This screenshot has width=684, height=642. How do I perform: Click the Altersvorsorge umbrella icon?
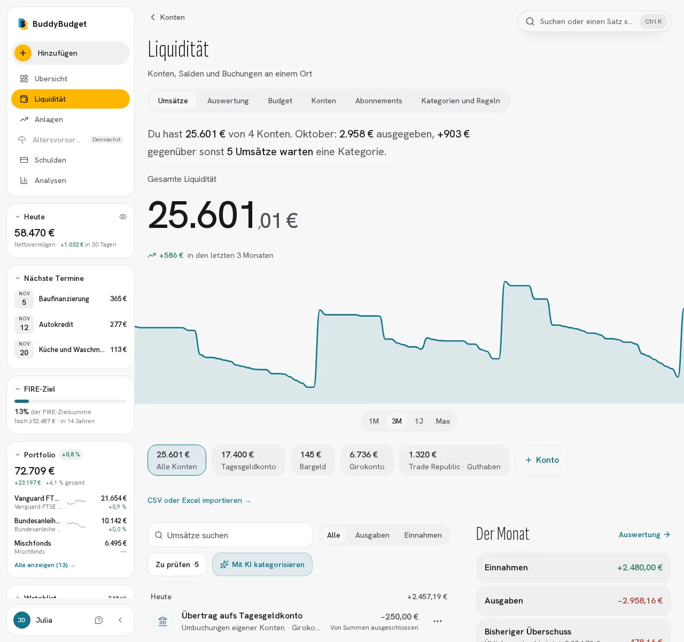click(x=22, y=140)
